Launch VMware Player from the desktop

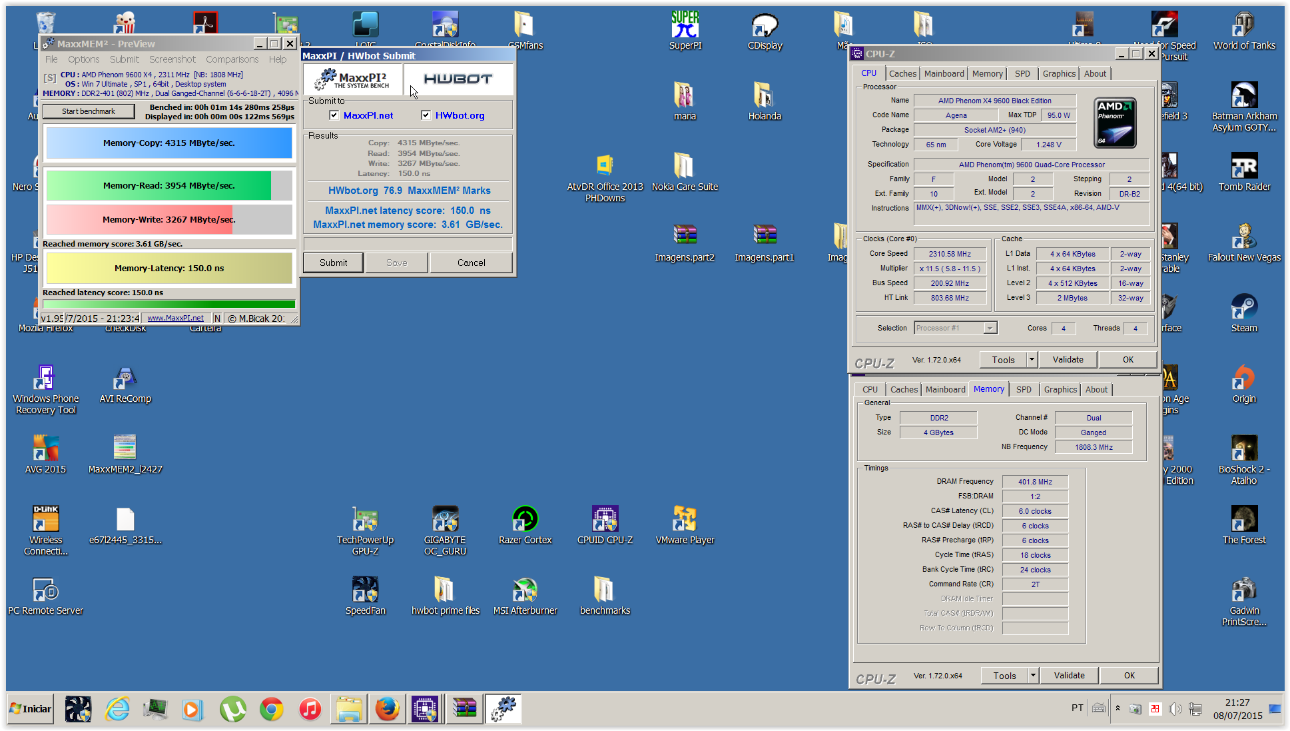pos(685,526)
